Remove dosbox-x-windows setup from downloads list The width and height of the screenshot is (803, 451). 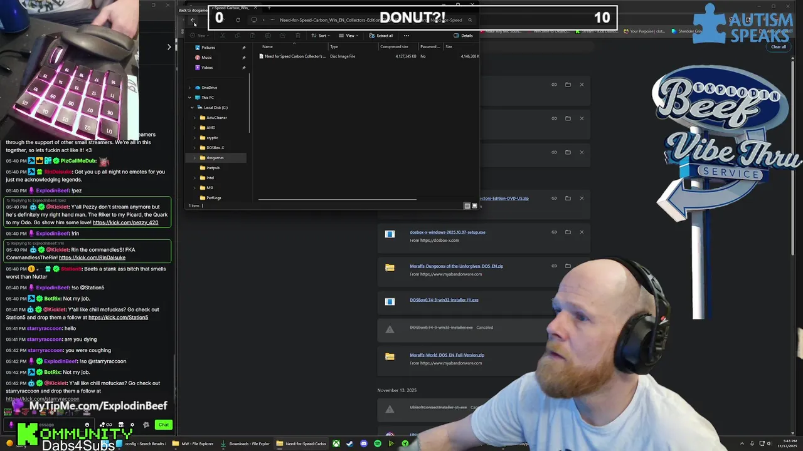(x=582, y=232)
